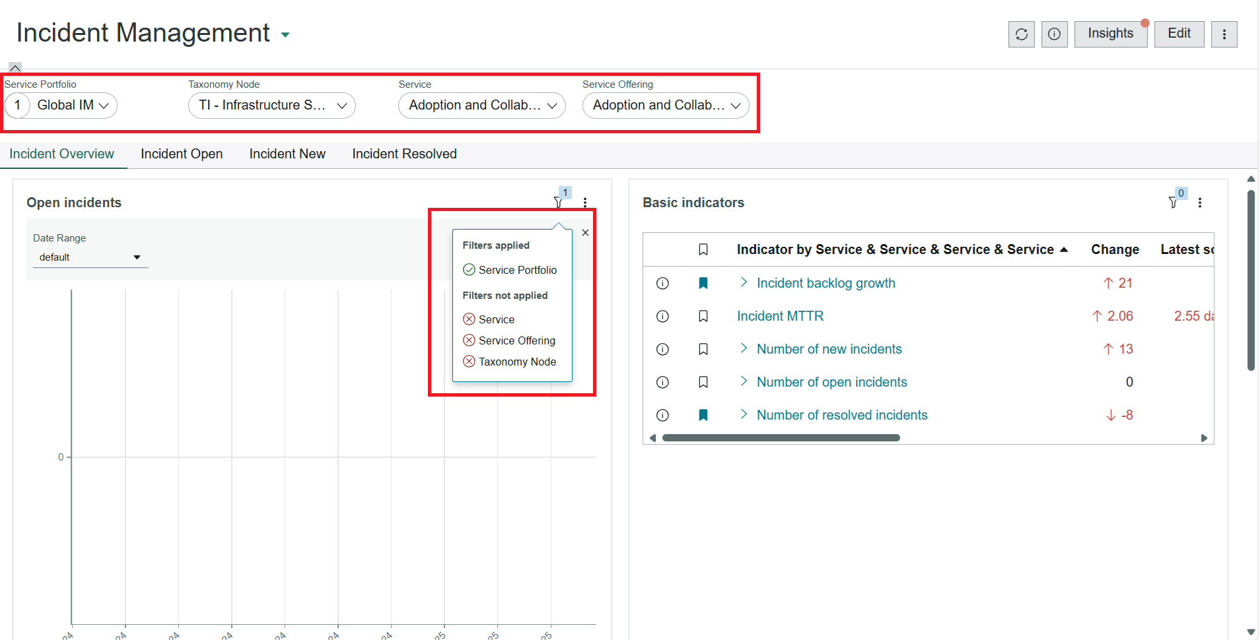1260x640 pixels.
Task: Click the Basic indicators filter funnel icon
Action: coord(1173,203)
